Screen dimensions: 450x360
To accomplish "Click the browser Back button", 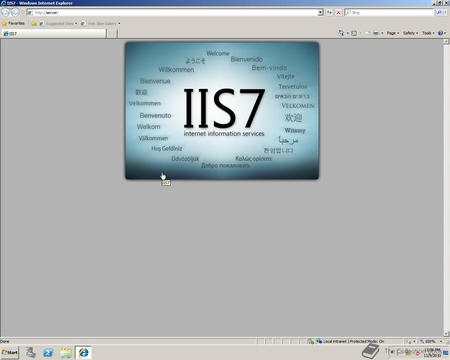I will 5,12.
